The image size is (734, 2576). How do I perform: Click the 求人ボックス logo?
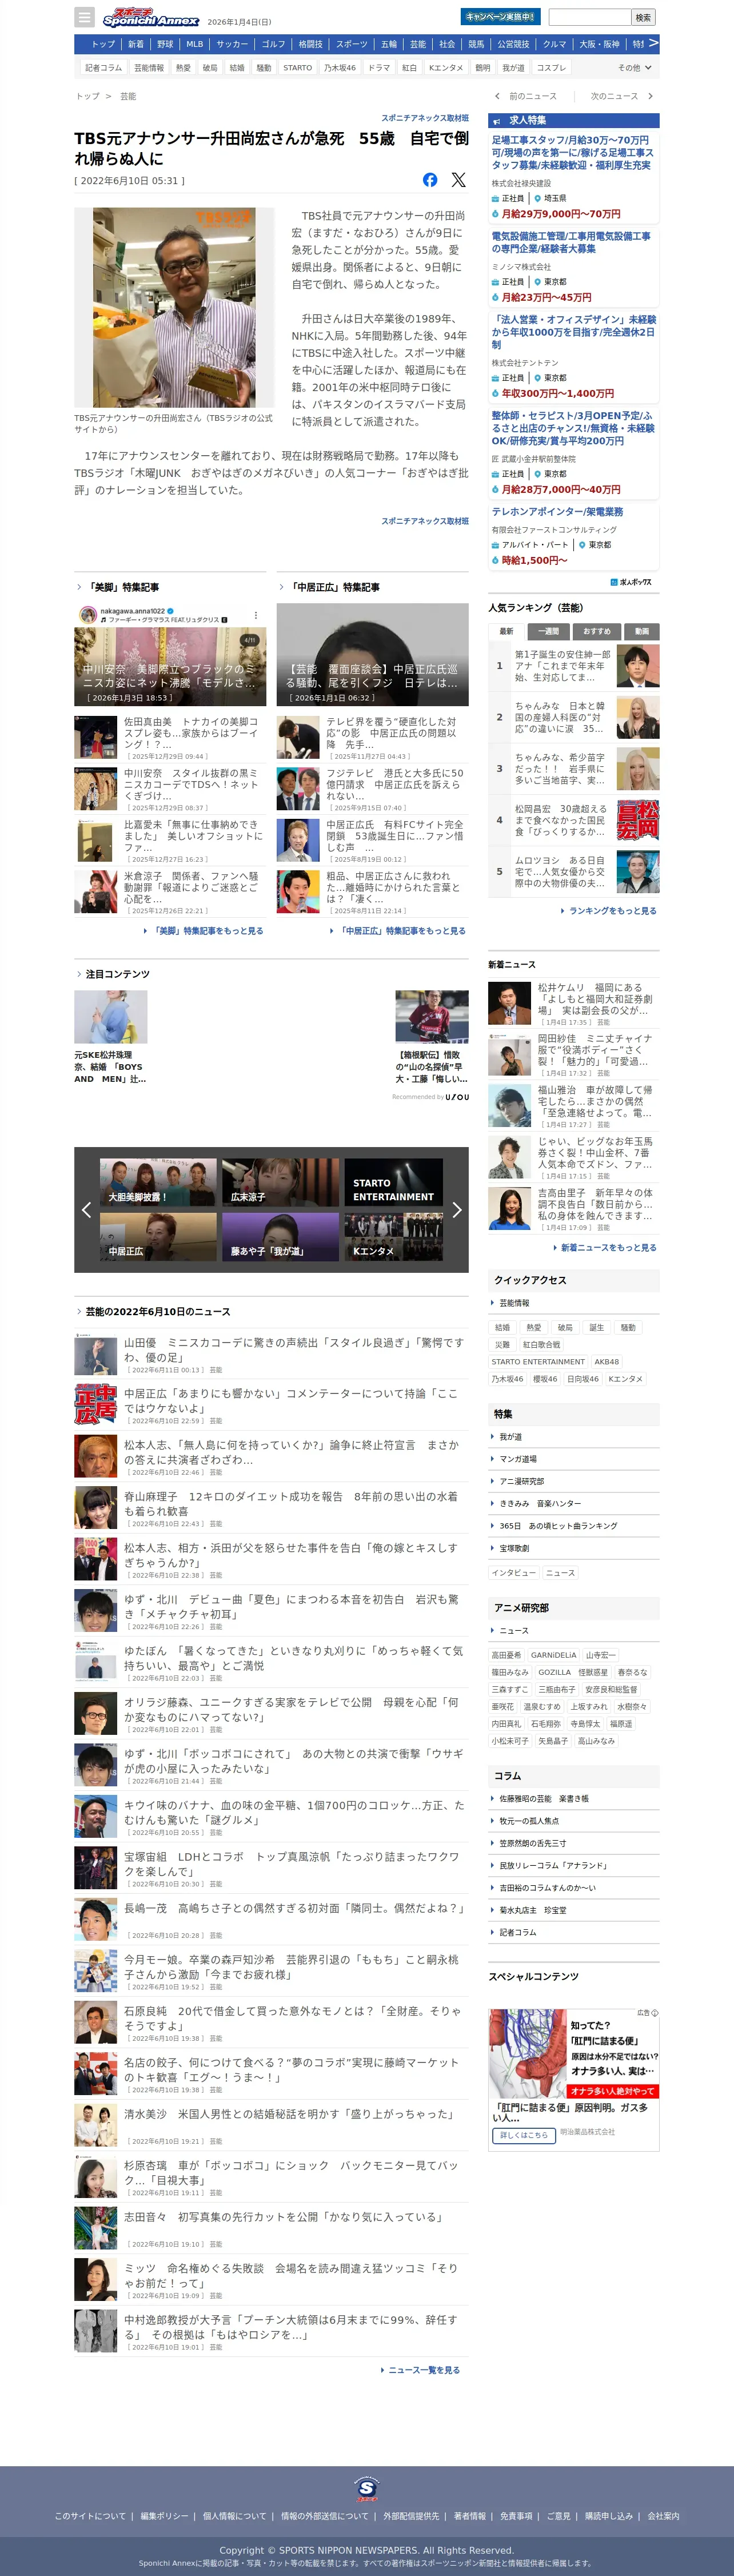[x=631, y=582]
